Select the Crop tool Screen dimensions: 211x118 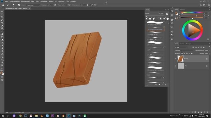[x=2, y=23]
